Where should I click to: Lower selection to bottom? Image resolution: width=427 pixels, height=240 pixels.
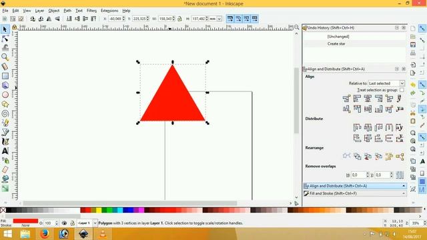(x=69, y=19)
